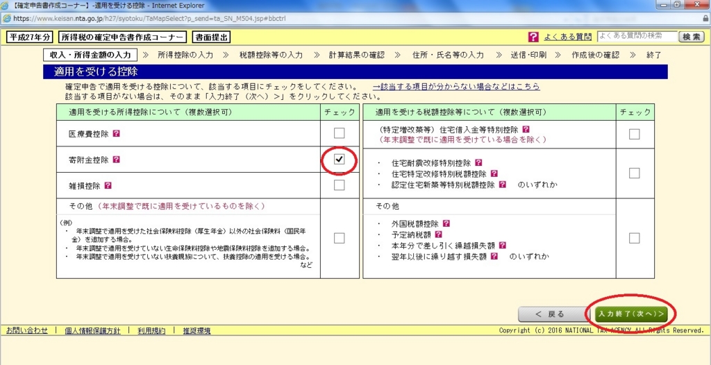Click the question icon beside よくある質問
This screenshot has width=711, height=365.
tap(533, 37)
